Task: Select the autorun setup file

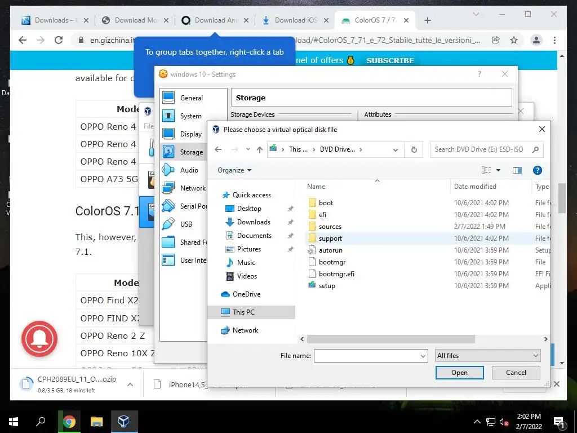Action: 330,250
